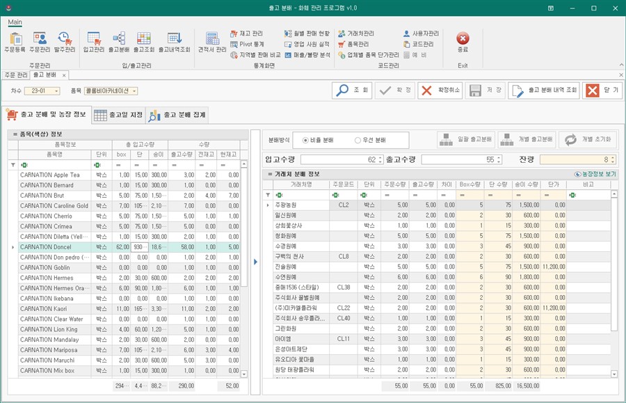Screen dimensions: 626x403
Task: Click the 품목명 column header
Action: click(x=54, y=155)
